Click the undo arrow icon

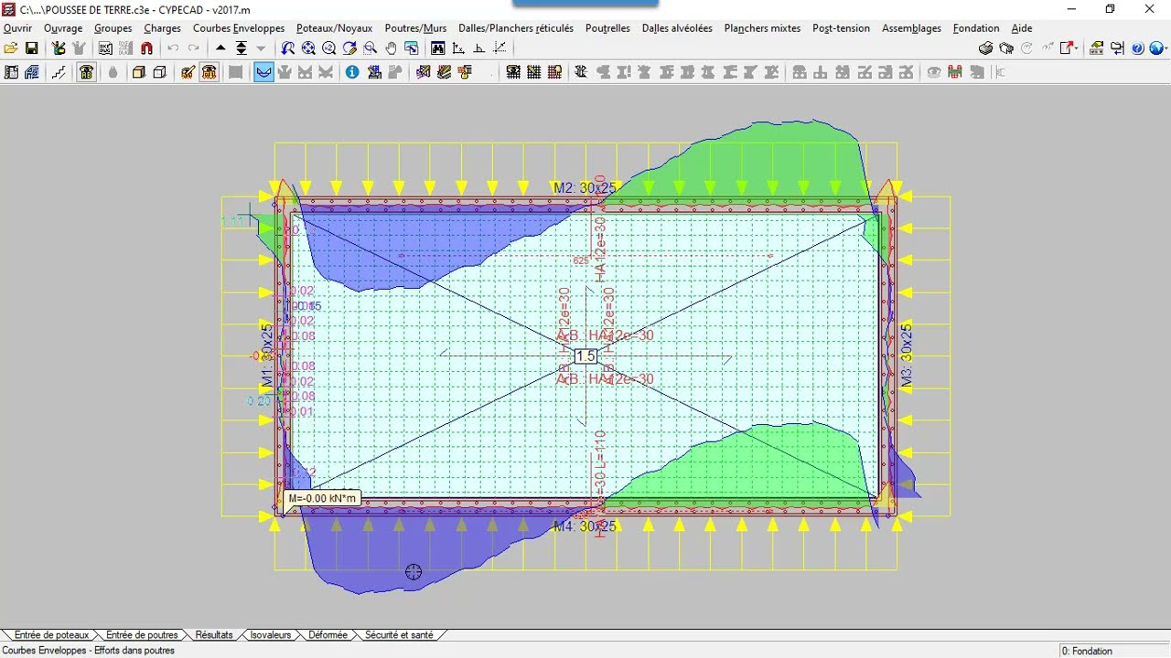[x=173, y=48]
